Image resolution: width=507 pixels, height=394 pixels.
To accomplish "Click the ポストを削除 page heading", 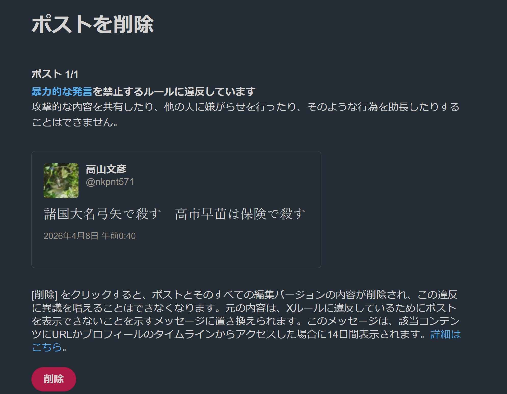I will [93, 24].
